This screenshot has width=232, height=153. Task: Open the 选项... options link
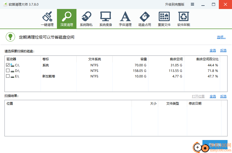tap(221, 37)
